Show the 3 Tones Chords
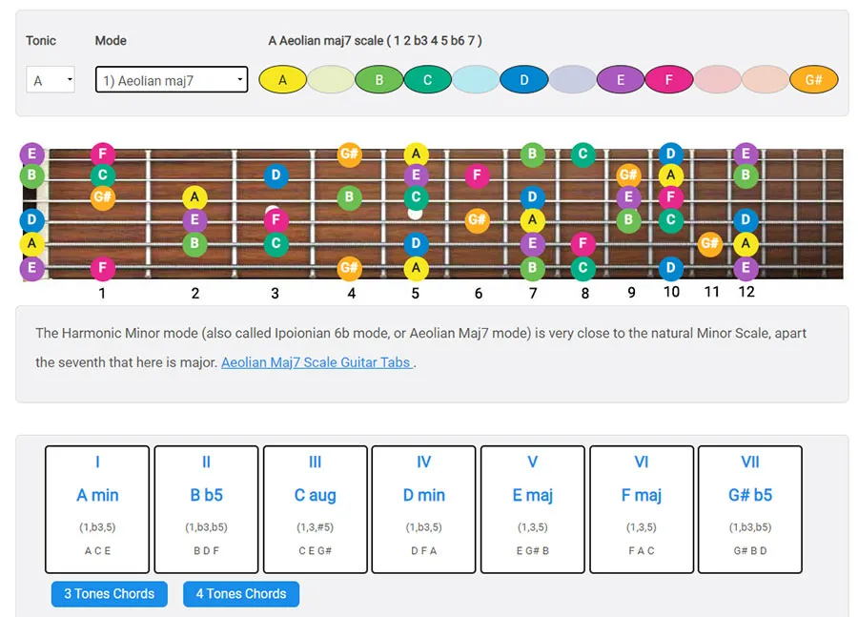 110,593
